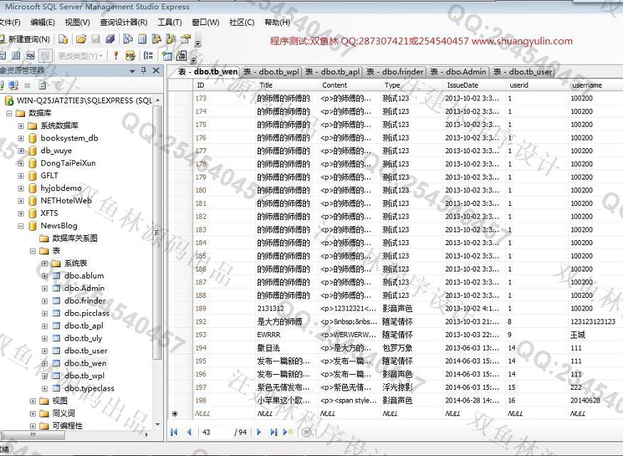Toggle the Criteria pane grid icon

(16, 56)
